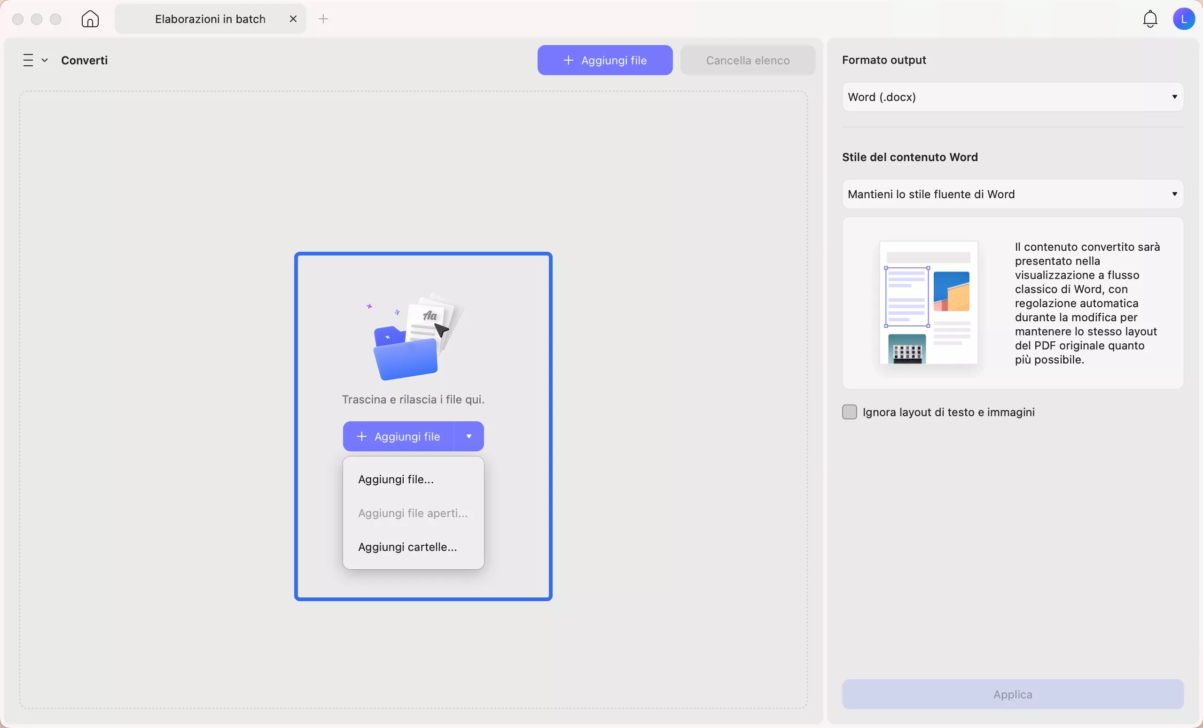Expand the arrow beside the center Aggiungi file button
The width and height of the screenshot is (1203, 728).
pyautogui.click(x=469, y=436)
